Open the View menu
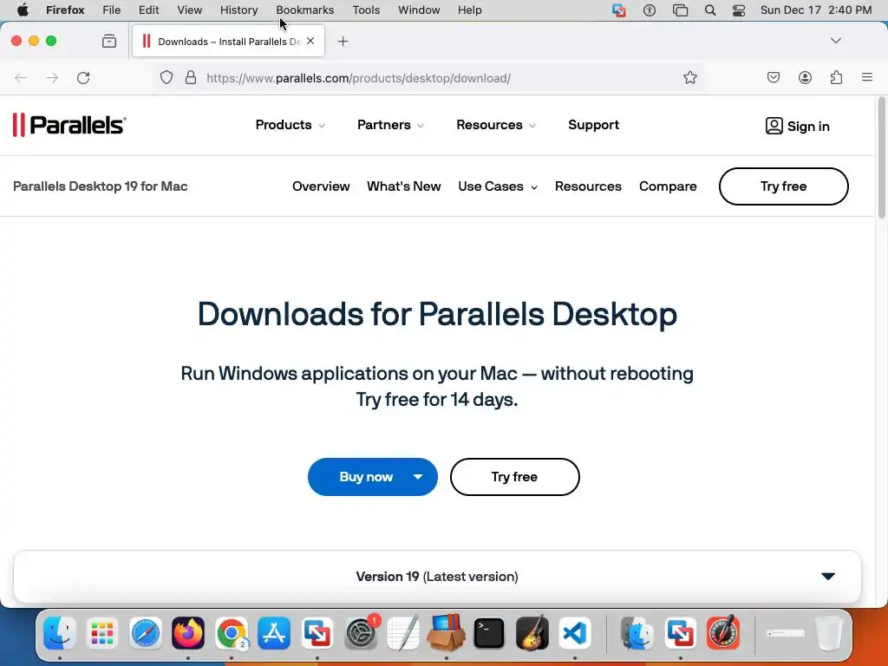 pos(189,10)
